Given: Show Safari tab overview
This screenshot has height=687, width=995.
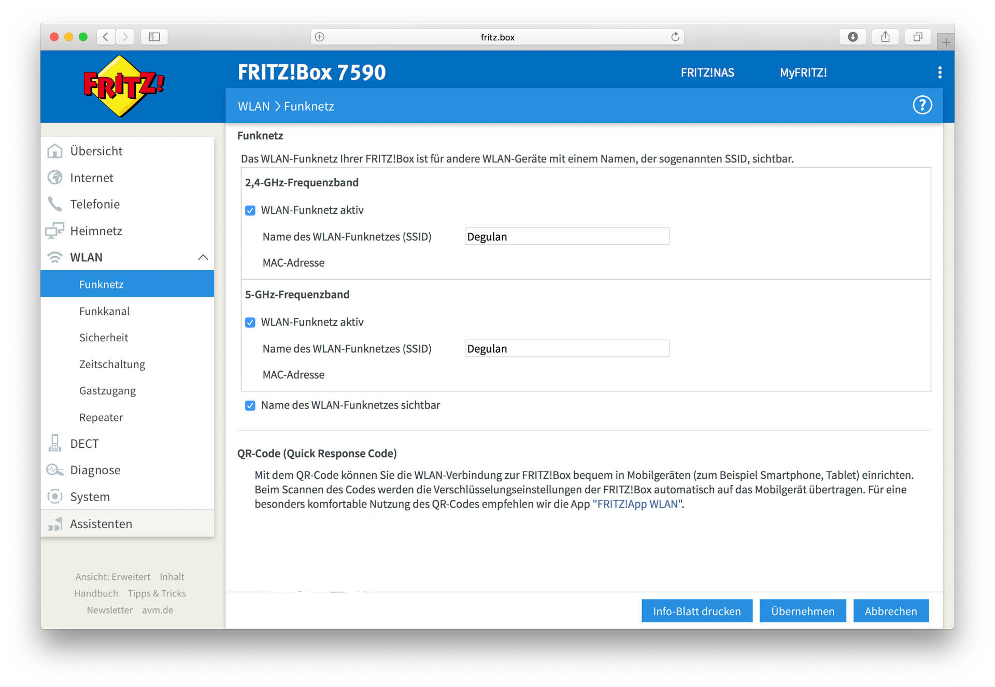Looking at the screenshot, I should (x=918, y=37).
